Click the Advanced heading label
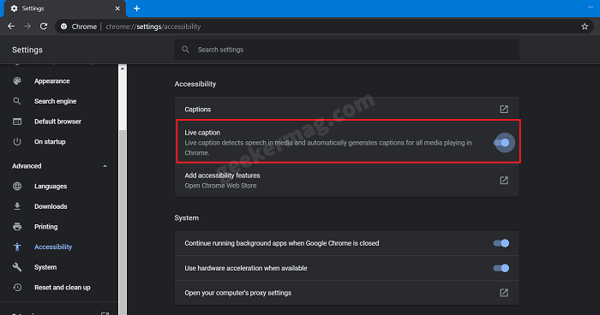Image resolution: width=600 pixels, height=315 pixels. (27, 166)
